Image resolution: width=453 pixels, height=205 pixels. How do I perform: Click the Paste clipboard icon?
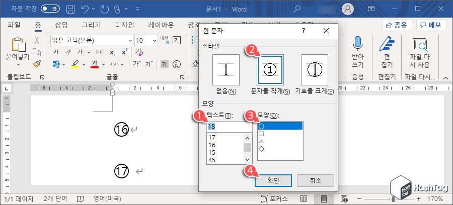[19, 44]
